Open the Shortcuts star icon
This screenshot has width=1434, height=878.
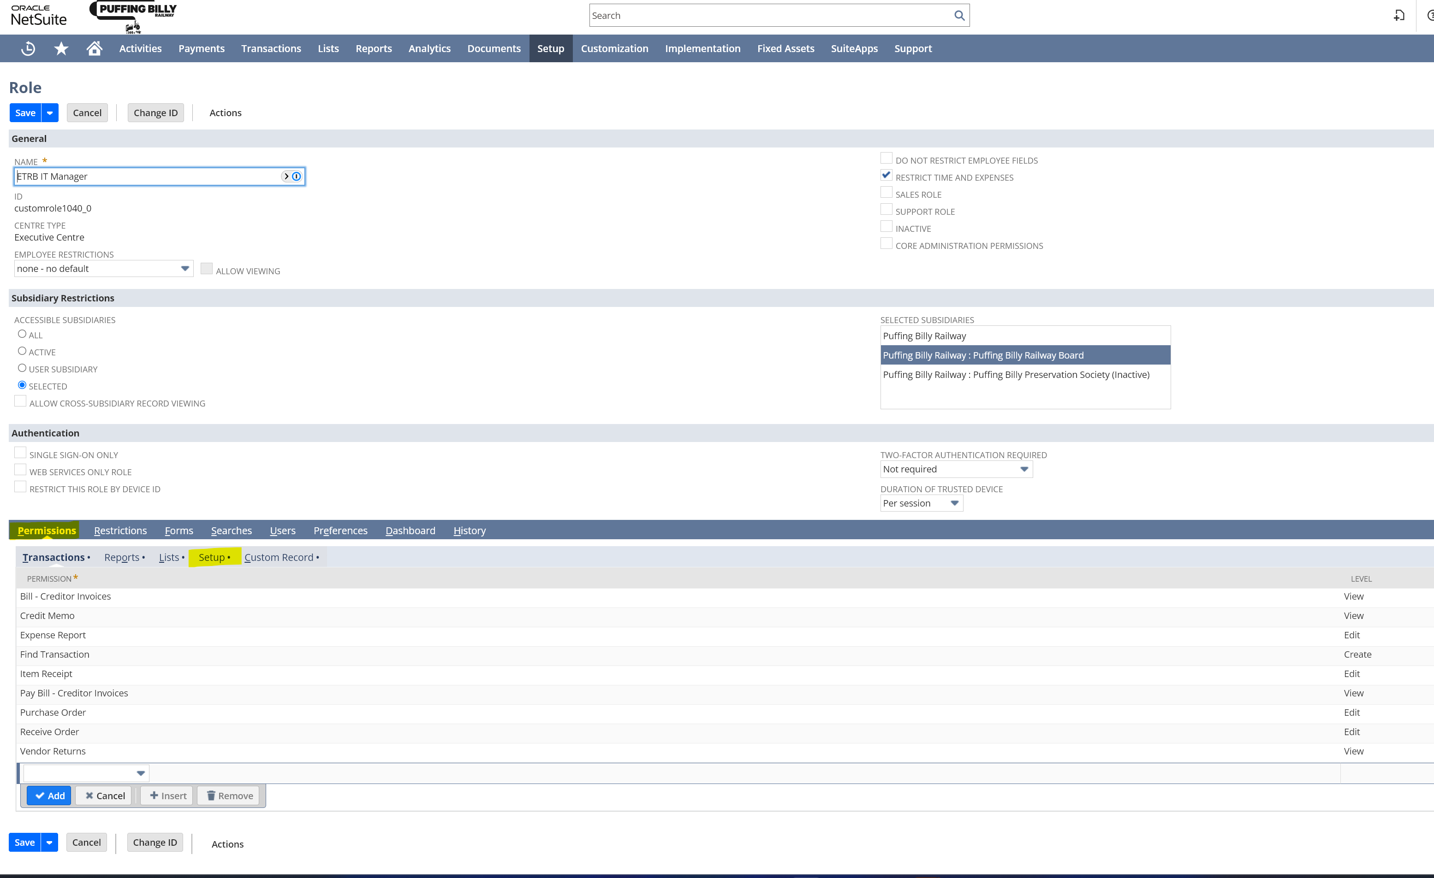click(61, 49)
